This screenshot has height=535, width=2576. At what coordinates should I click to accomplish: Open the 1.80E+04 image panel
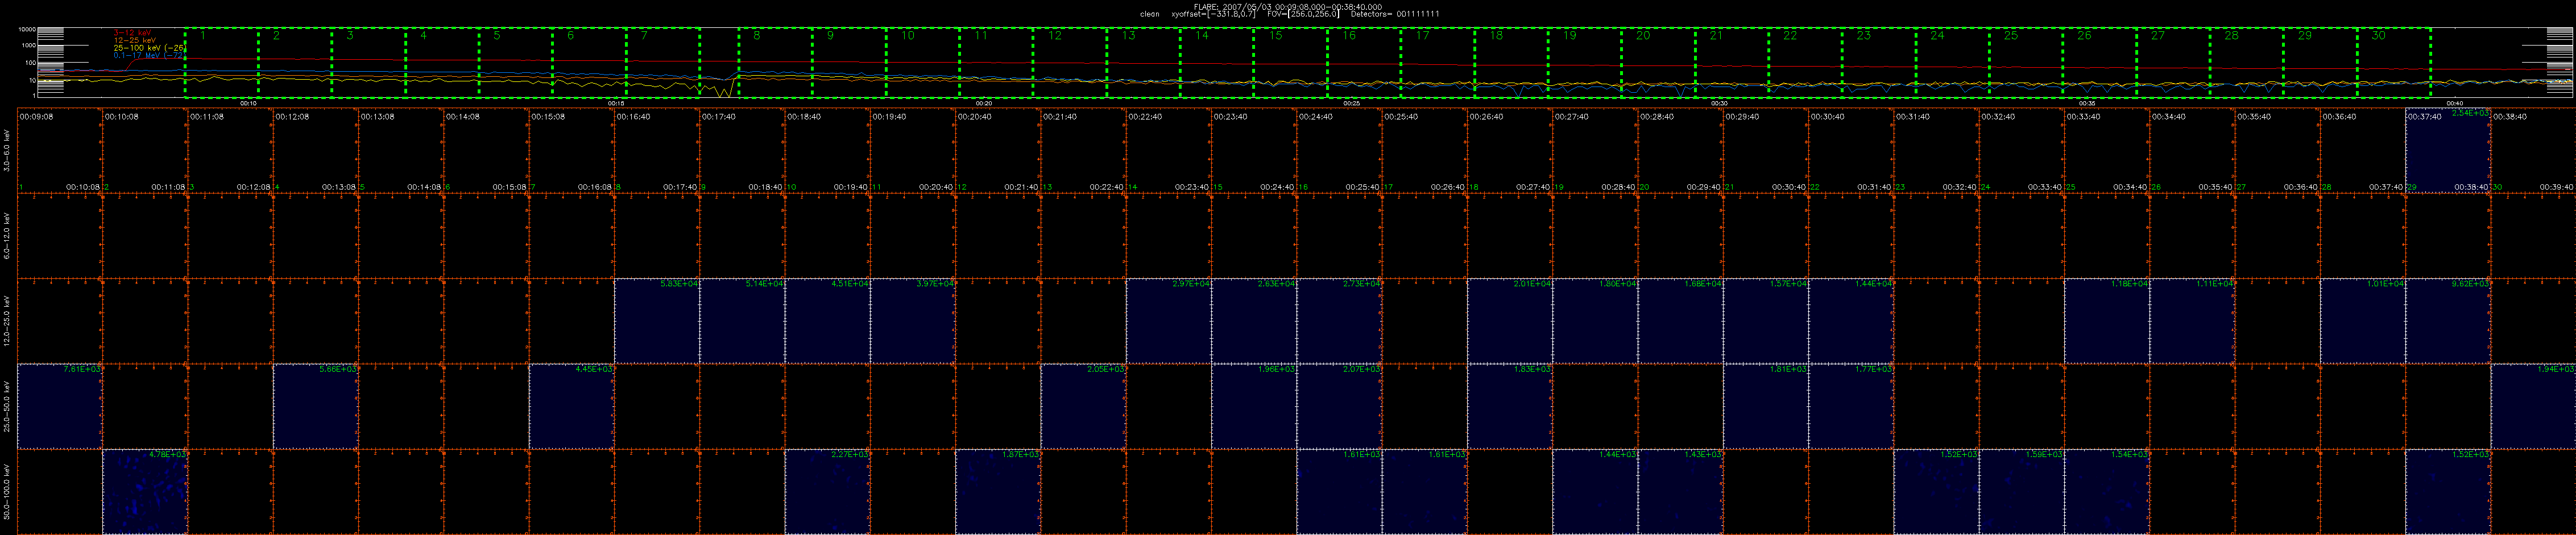1596,321
